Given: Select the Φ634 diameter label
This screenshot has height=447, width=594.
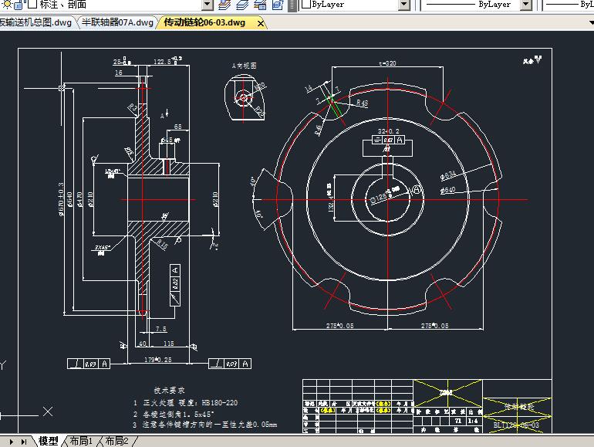Looking at the screenshot, I should pyautogui.click(x=448, y=175).
